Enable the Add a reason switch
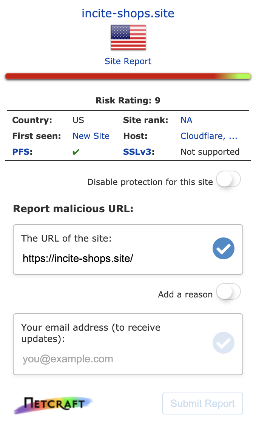This screenshot has height=422, width=256. pos(228,292)
